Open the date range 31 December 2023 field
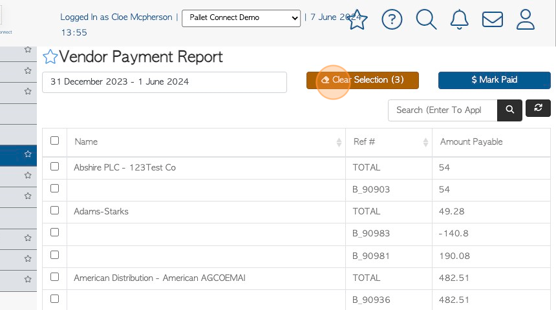 pos(164,82)
